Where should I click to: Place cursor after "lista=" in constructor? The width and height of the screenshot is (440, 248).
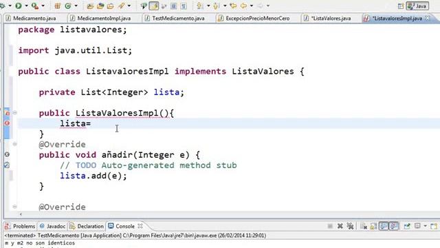click(91, 123)
